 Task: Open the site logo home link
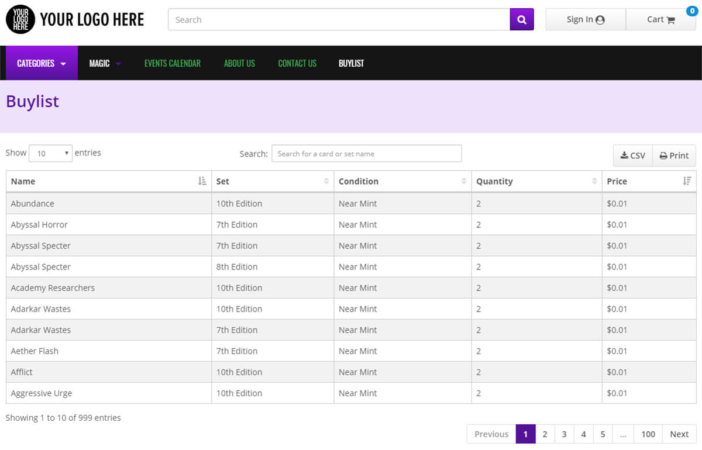pyautogui.click(x=75, y=19)
